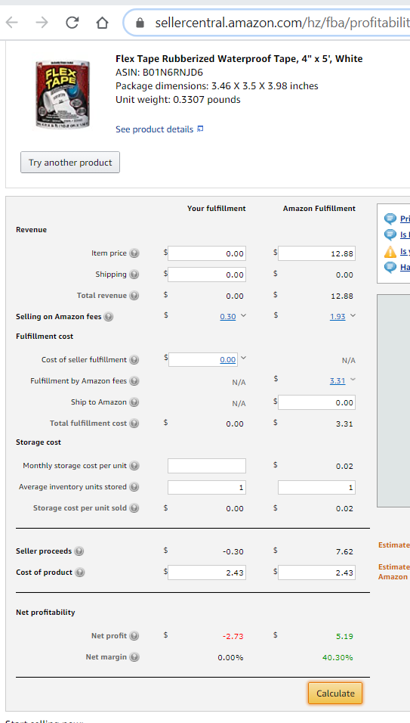Click the Cost of product help icon
Screen dimensions: 410x723
coord(80,573)
